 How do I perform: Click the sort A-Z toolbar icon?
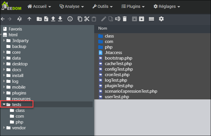click(19, 19)
